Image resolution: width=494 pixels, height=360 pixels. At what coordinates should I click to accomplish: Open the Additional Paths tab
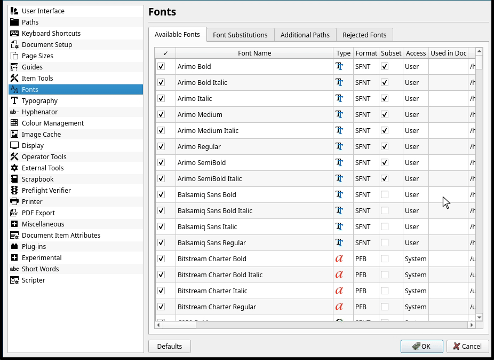pyautogui.click(x=305, y=35)
